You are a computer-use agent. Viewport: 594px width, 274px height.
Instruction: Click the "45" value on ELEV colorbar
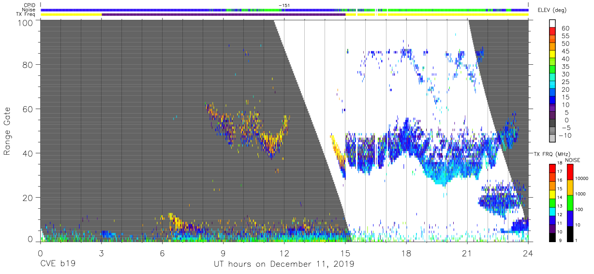(x=565, y=51)
